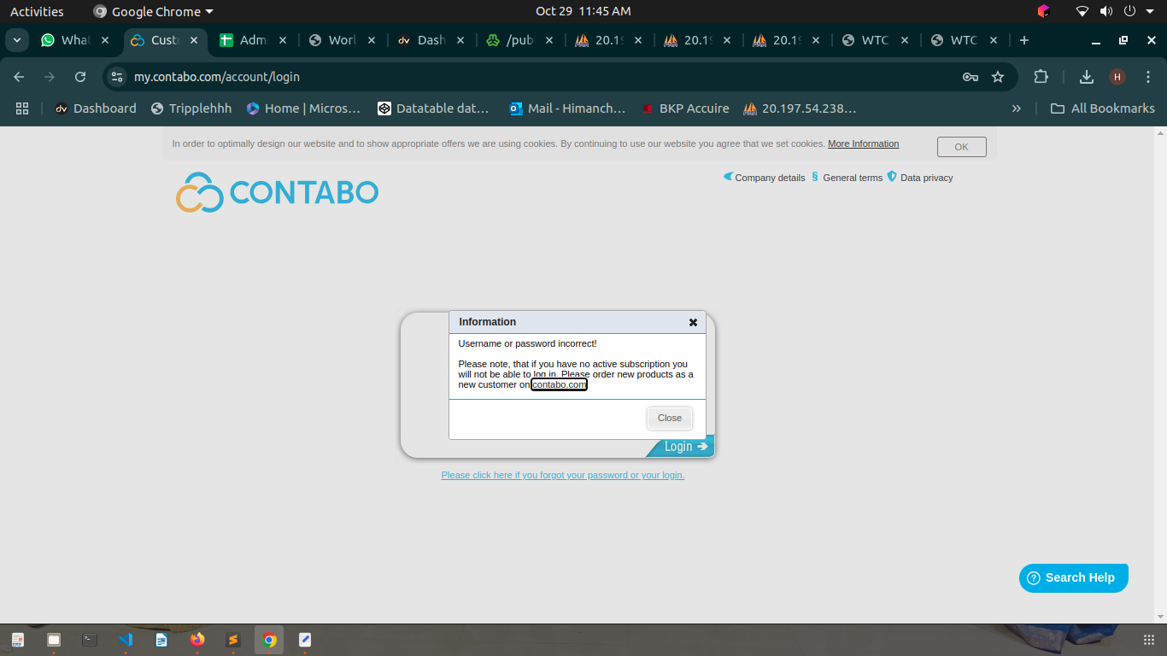Open the Home | Micros... bookmark

pyautogui.click(x=303, y=108)
